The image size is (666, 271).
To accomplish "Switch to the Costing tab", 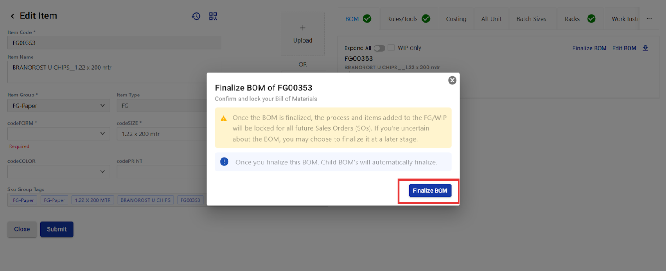I will point(456,19).
